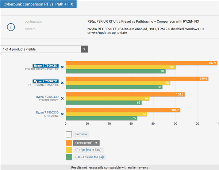
Task: Open the Ryzen 7 7800X3D RT Ultra Preset link
Action: coord(47,97)
